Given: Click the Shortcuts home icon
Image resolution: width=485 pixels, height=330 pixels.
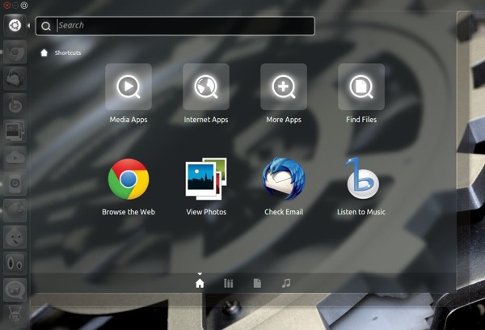Looking at the screenshot, I should [44, 53].
